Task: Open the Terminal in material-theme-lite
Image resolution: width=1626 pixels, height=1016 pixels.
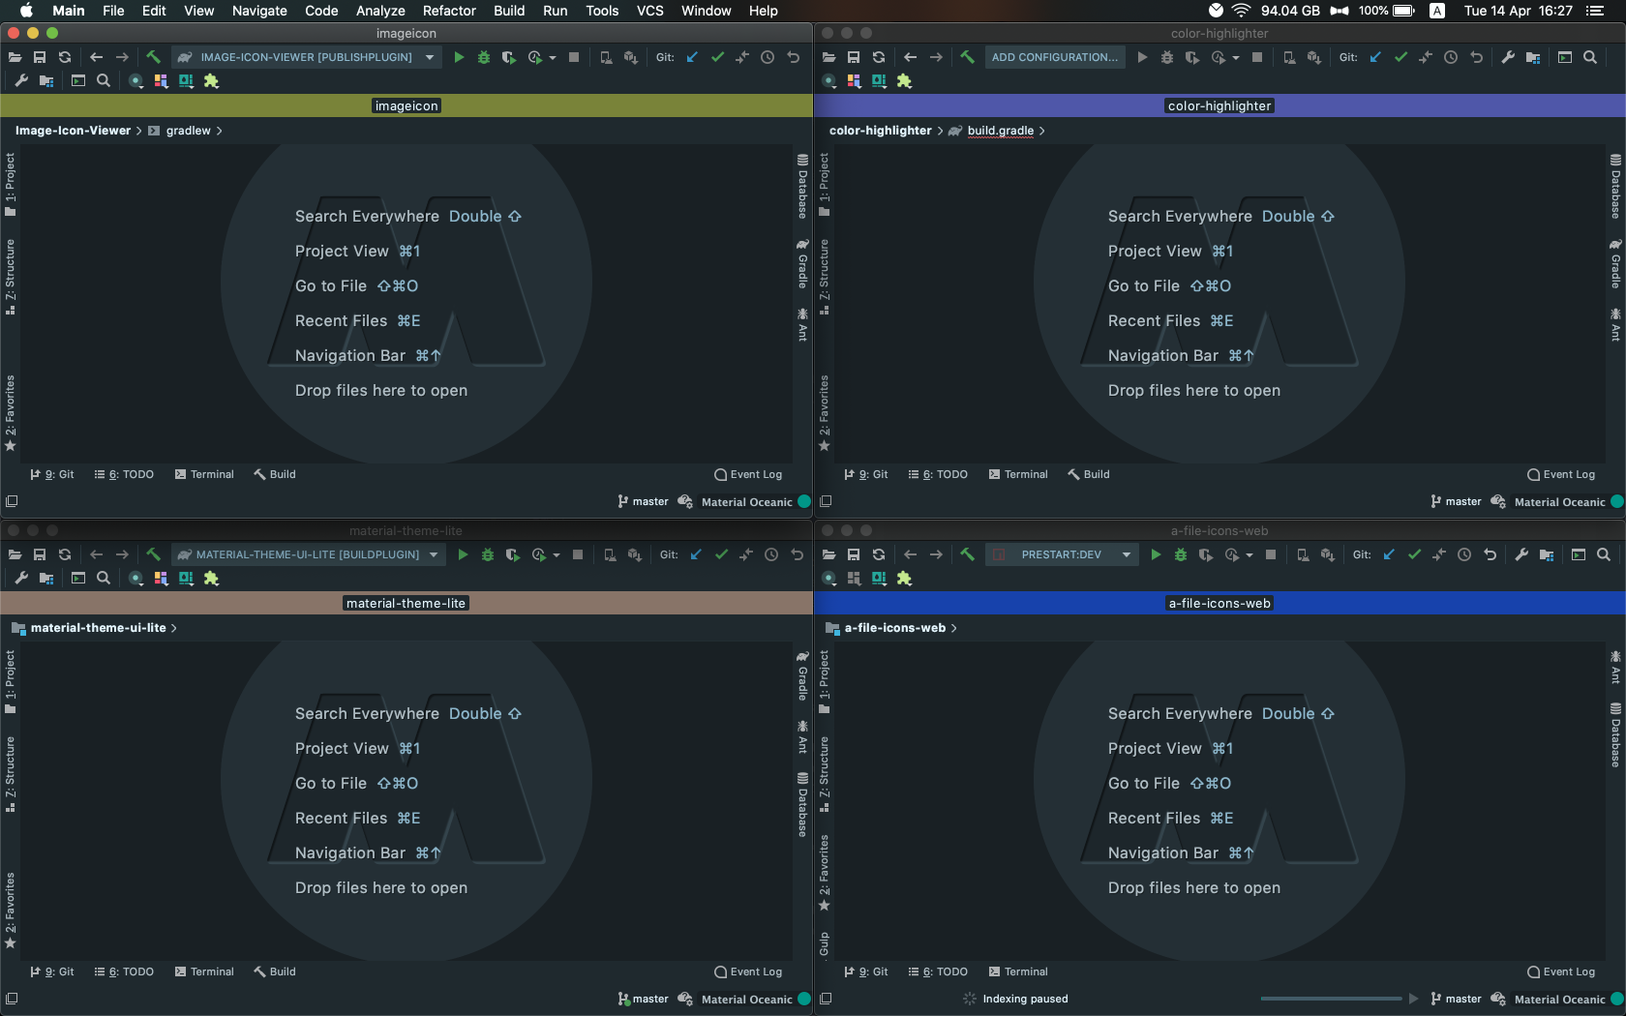Action: click(x=204, y=971)
